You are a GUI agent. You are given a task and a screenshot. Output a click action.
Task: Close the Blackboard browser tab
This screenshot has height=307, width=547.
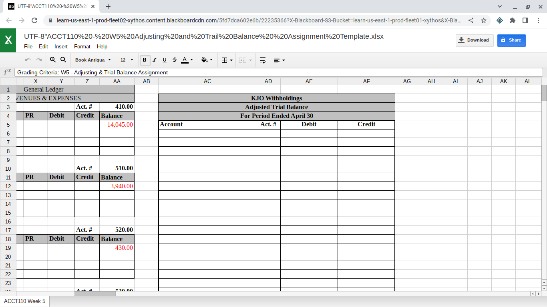point(93,7)
